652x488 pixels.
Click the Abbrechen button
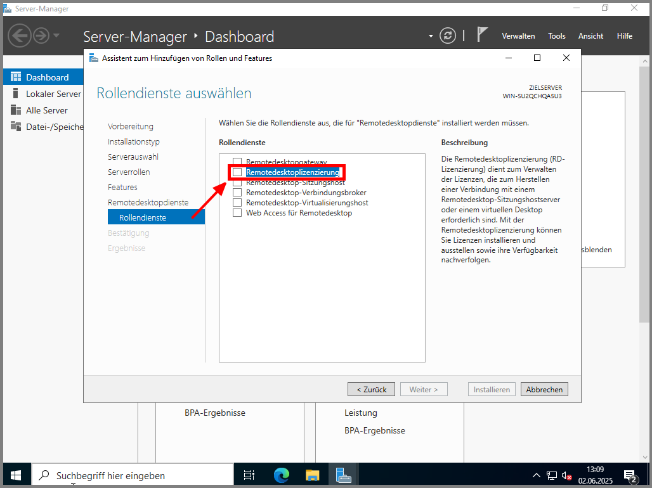(544, 390)
